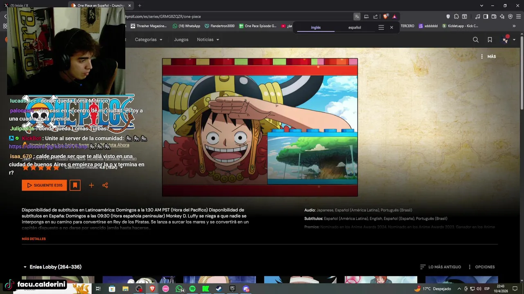The width and height of the screenshot is (524, 294).
Task: Open the MÁS options menu
Action: (x=488, y=56)
